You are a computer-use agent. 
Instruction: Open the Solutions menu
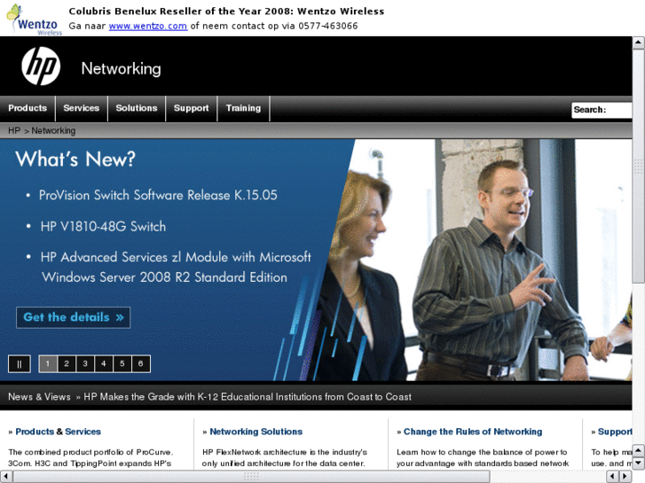(137, 108)
